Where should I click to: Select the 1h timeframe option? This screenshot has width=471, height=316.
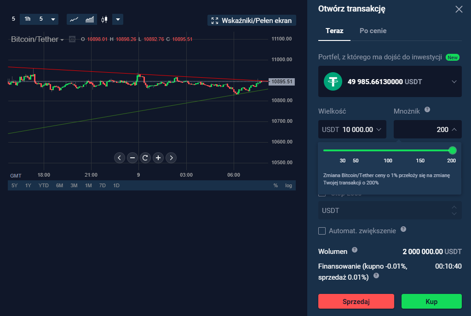tap(28, 19)
